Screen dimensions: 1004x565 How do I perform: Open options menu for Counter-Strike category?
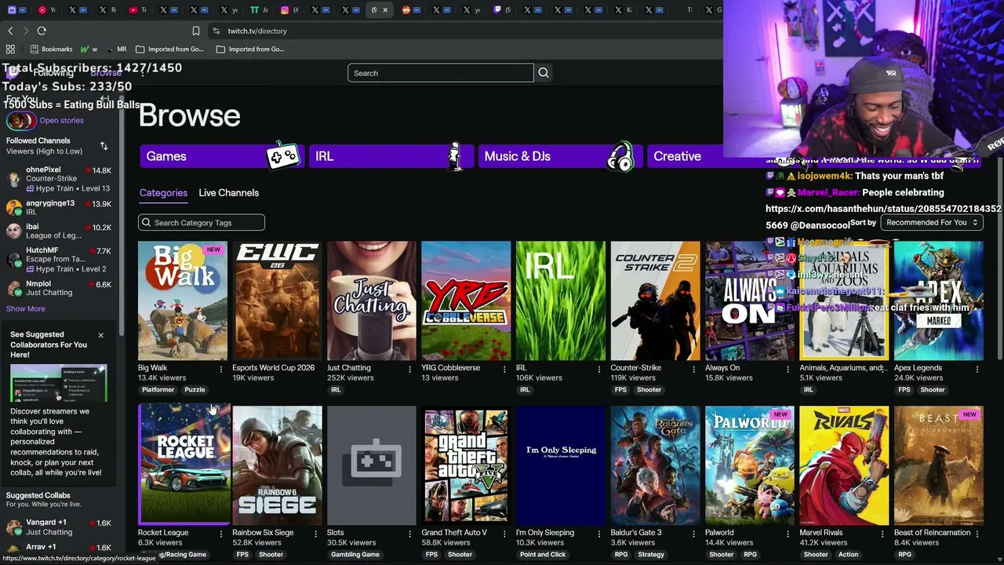tap(693, 369)
